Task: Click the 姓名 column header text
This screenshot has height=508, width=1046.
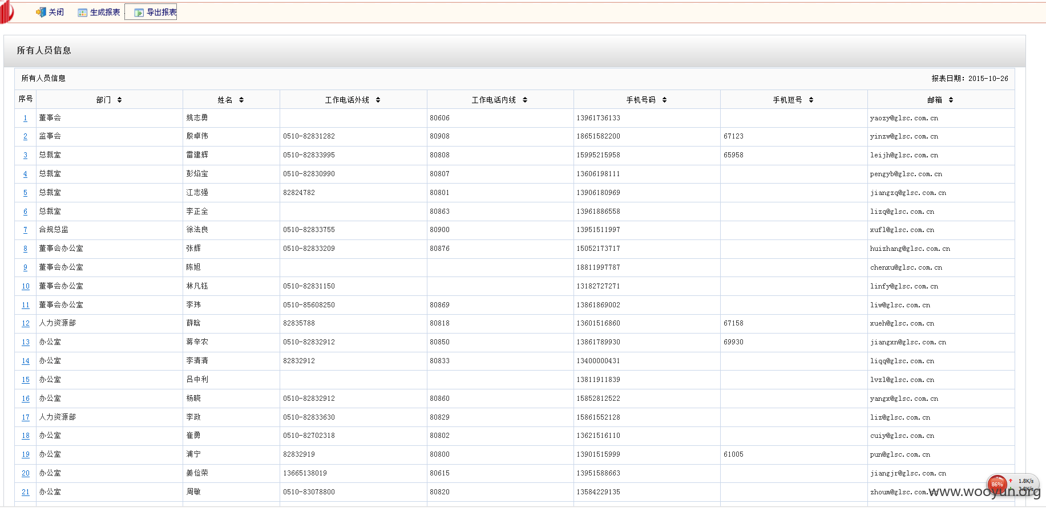Action: (x=225, y=100)
